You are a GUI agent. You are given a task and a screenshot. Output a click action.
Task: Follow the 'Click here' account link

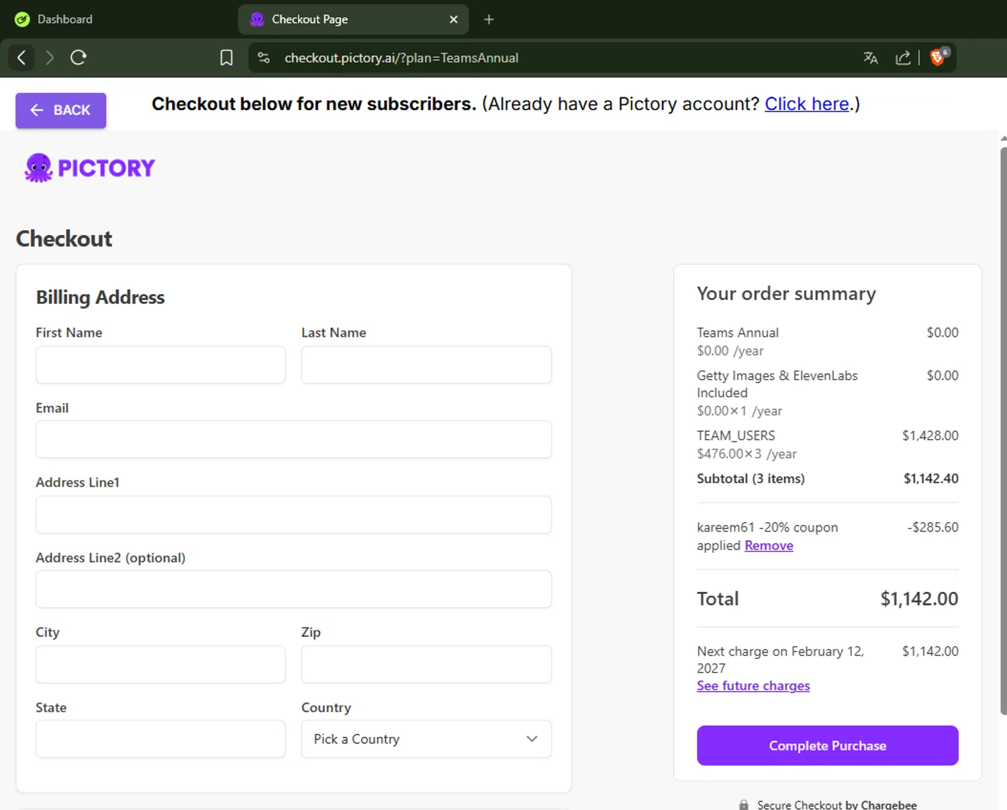point(807,104)
